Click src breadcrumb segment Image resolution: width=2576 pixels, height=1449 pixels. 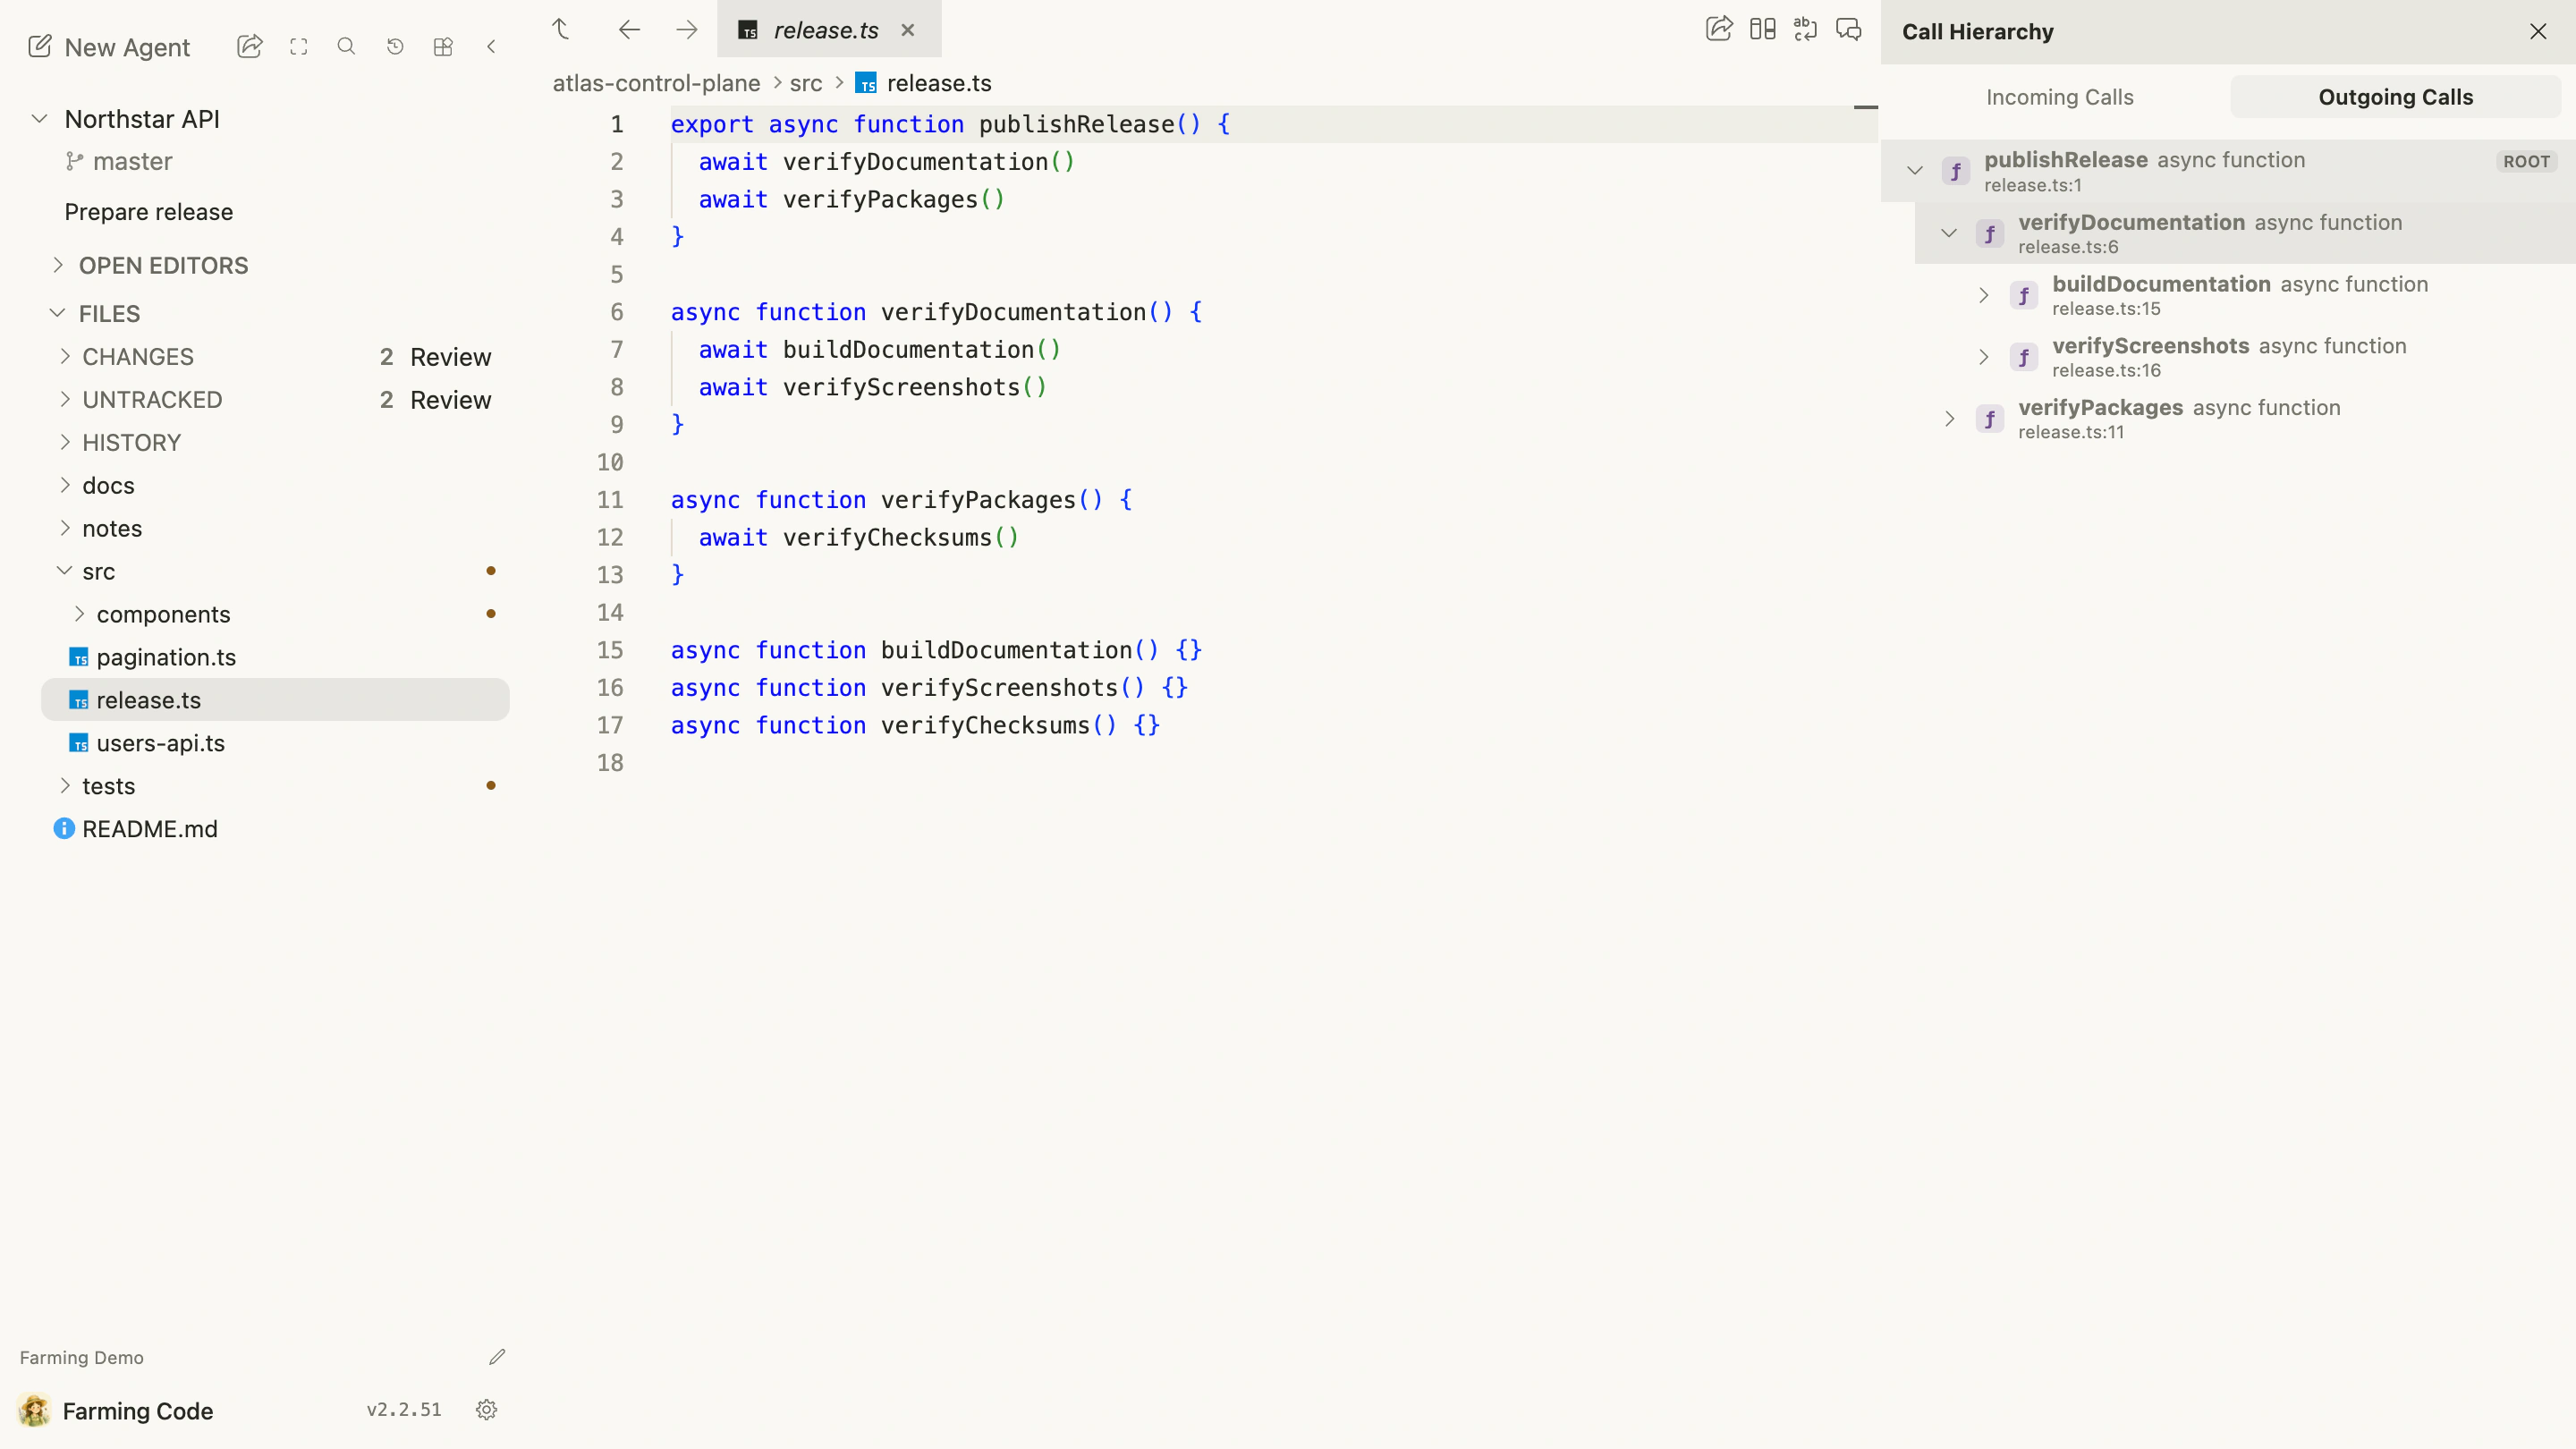[x=806, y=83]
